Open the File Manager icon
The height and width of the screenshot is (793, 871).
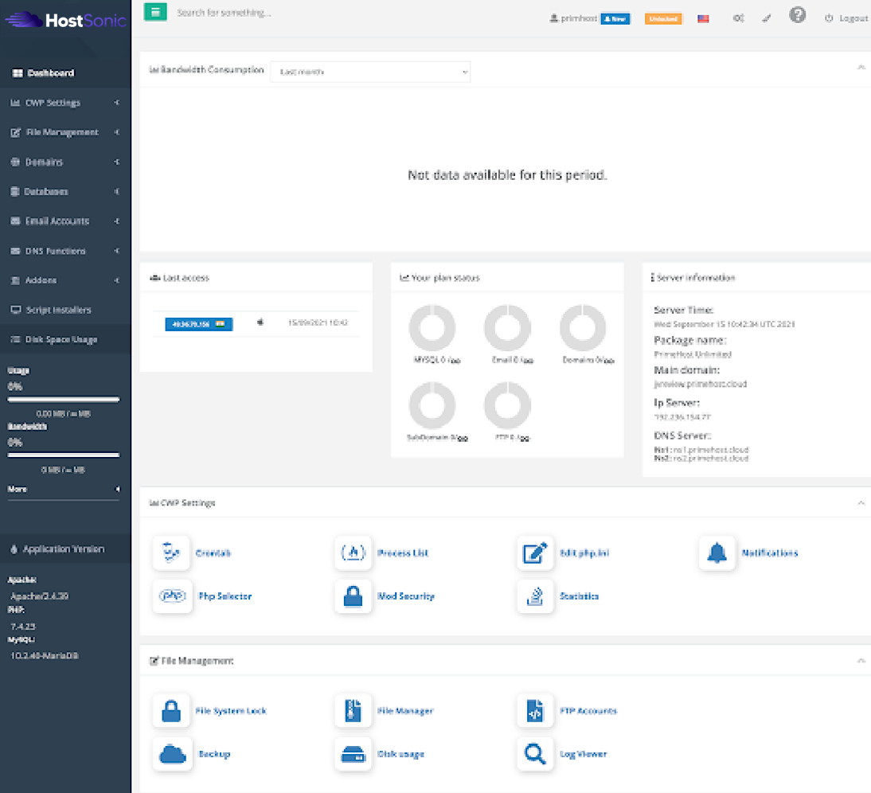(x=353, y=711)
